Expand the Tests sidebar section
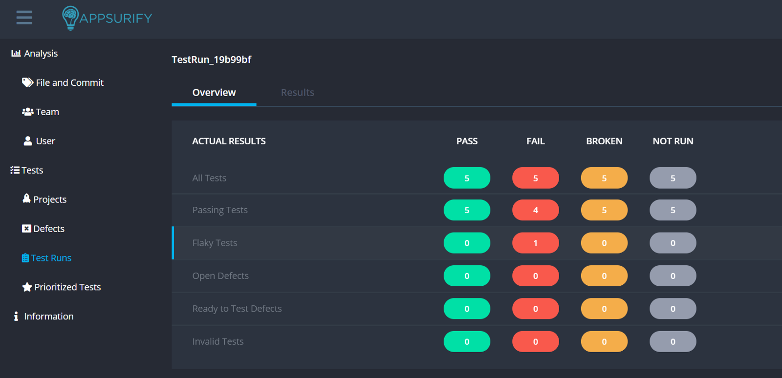This screenshot has height=378, width=782. click(x=32, y=170)
